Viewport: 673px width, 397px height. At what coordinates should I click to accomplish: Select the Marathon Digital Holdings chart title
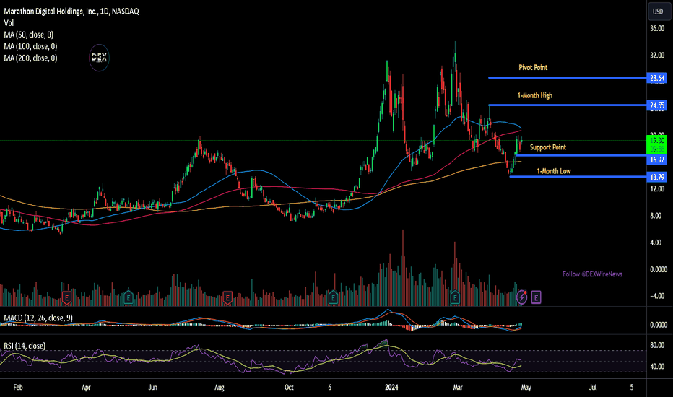[71, 12]
